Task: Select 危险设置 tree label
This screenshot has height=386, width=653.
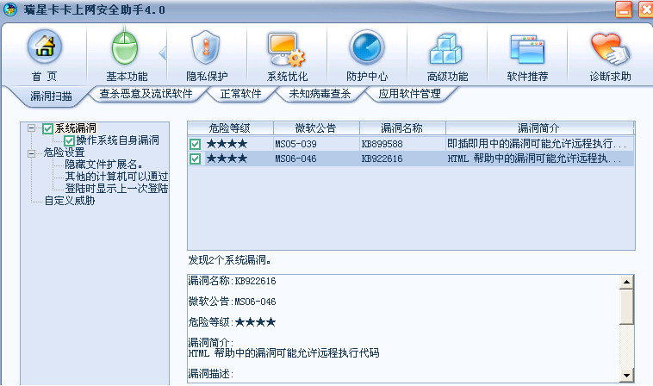Action: pyautogui.click(x=64, y=153)
